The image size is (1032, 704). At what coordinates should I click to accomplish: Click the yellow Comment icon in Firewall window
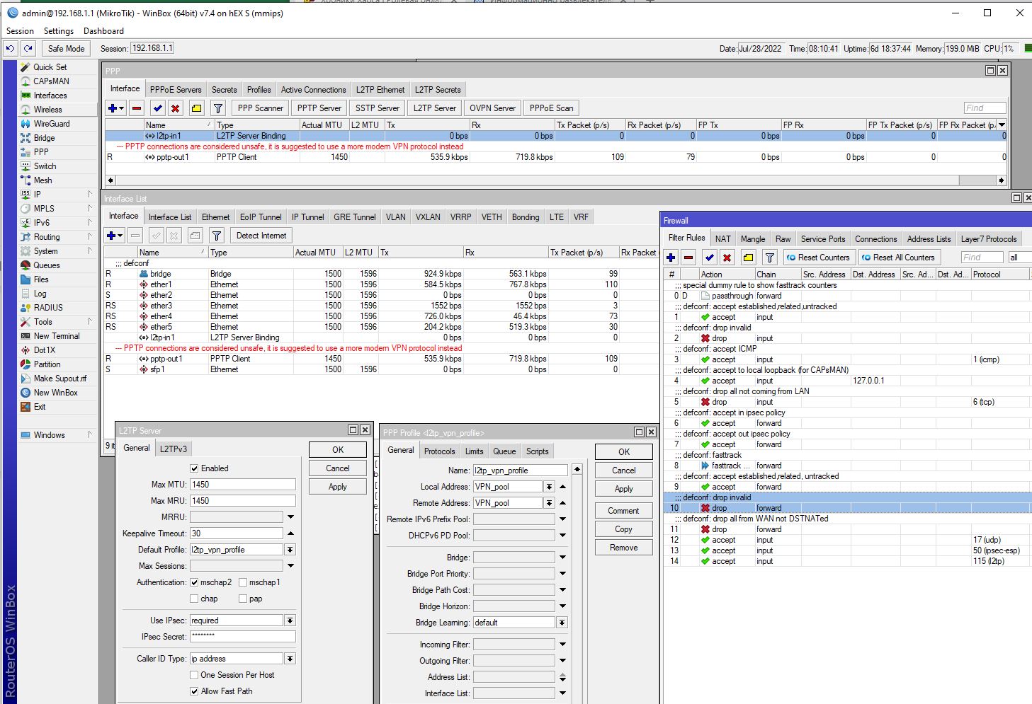748,258
